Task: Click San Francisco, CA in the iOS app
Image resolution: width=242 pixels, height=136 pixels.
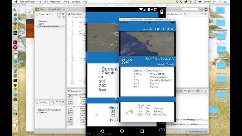Action: [x=160, y=59]
